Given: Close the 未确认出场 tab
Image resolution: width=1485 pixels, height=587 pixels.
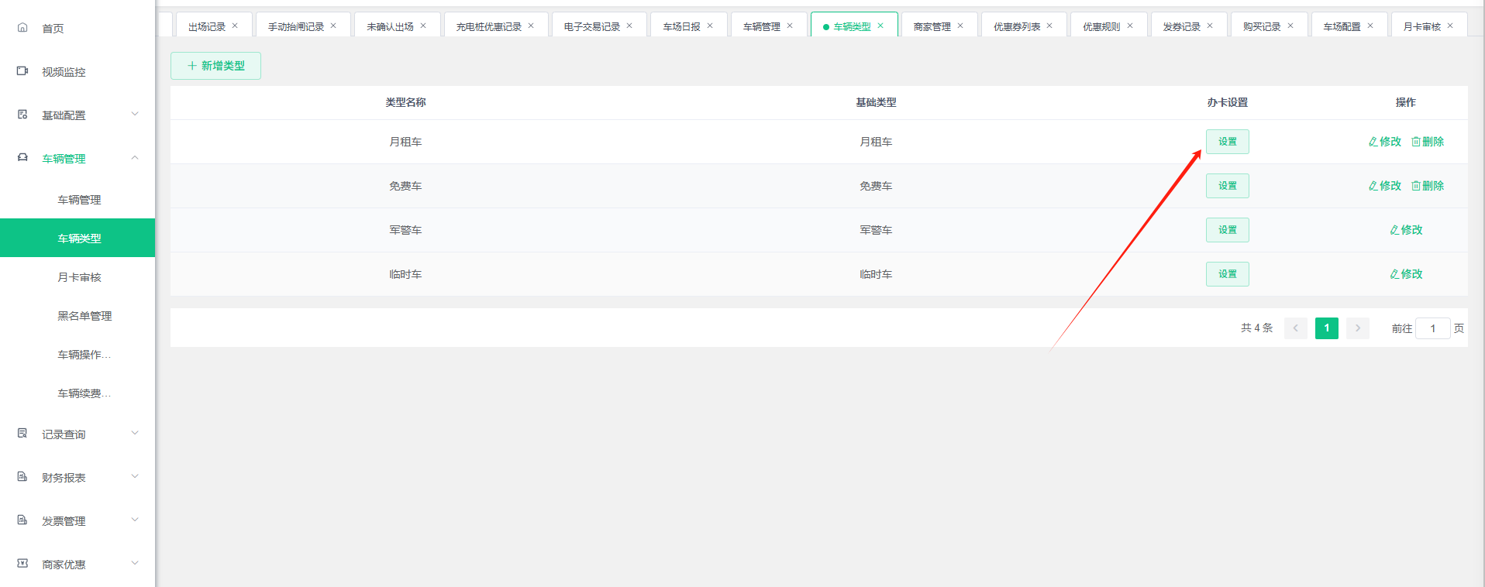Looking at the screenshot, I should (x=423, y=26).
